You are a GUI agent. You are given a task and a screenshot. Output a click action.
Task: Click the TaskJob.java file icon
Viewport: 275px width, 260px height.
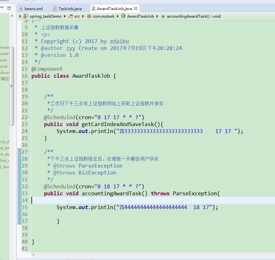tap(55, 8)
